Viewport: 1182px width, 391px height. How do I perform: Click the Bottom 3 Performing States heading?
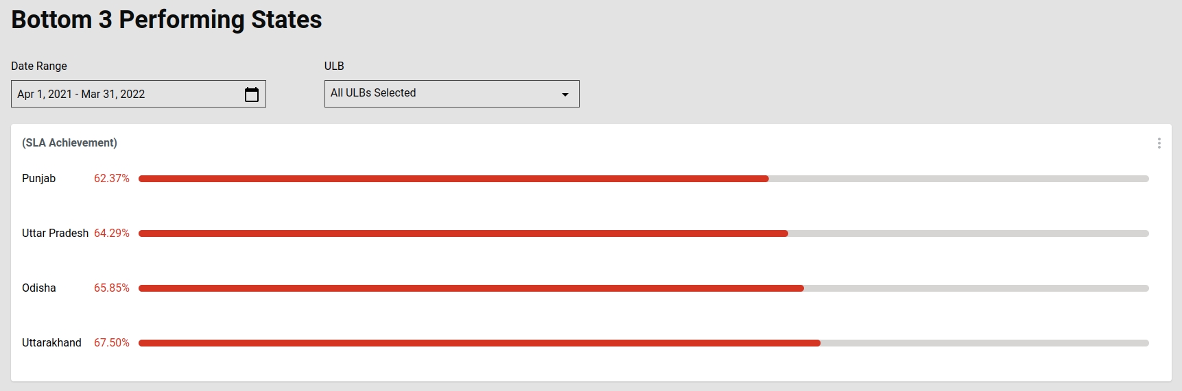(167, 20)
